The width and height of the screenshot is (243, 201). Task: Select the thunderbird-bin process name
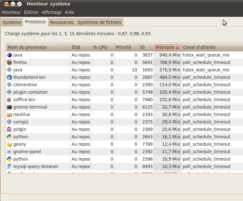click(x=29, y=77)
